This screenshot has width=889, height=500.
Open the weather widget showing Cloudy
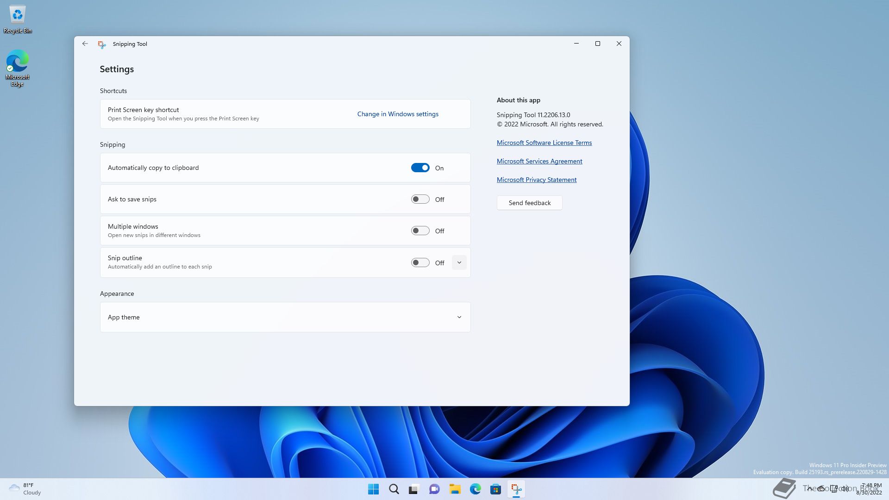tap(25, 489)
